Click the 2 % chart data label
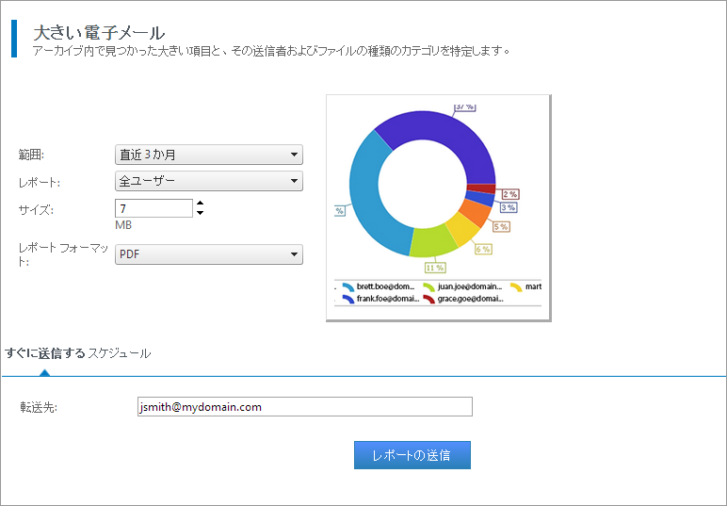Image resolution: width=727 pixels, height=506 pixels. 509,194
